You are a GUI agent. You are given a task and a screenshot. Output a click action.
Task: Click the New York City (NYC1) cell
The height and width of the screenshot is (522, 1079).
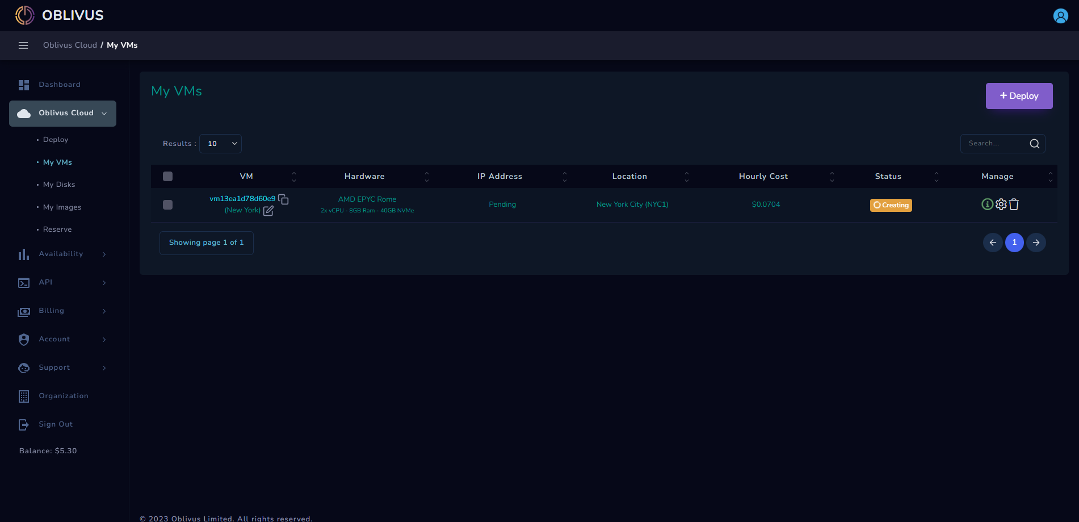(632, 204)
